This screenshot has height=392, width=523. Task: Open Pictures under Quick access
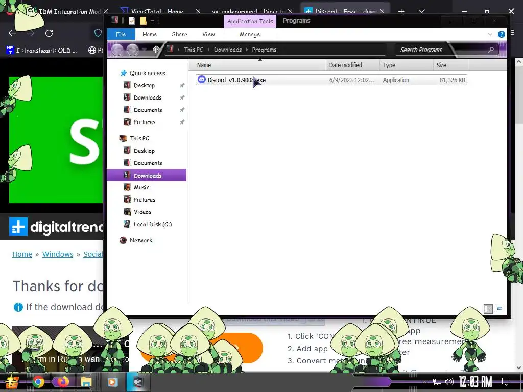tap(145, 122)
